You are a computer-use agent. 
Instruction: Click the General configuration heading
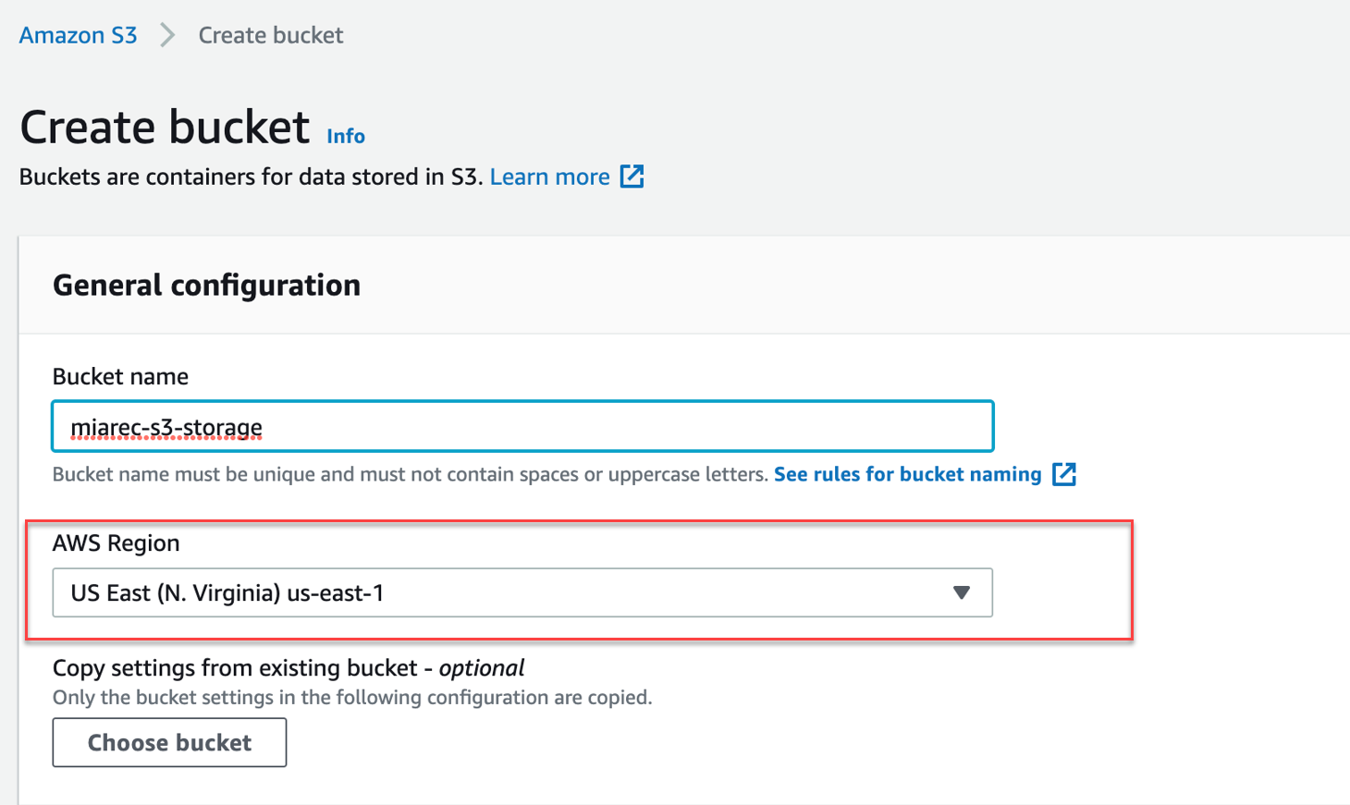tap(206, 285)
